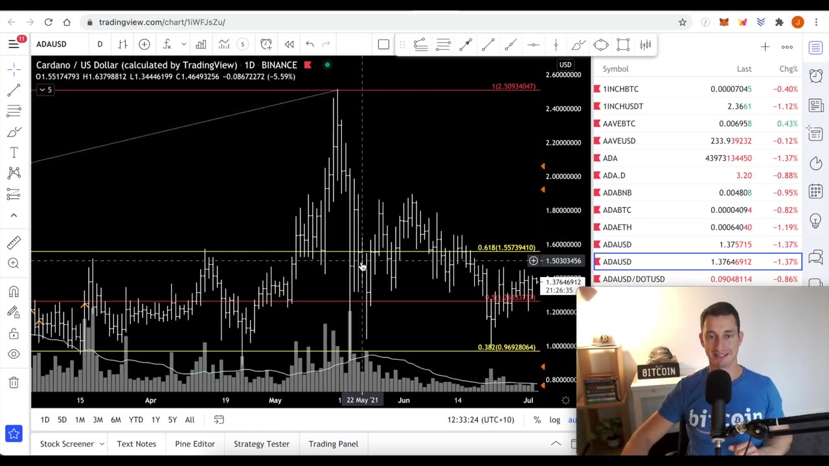Image resolution: width=829 pixels, height=466 pixels.
Task: Collapse the indicator legend showing 5
Action: 45,90
